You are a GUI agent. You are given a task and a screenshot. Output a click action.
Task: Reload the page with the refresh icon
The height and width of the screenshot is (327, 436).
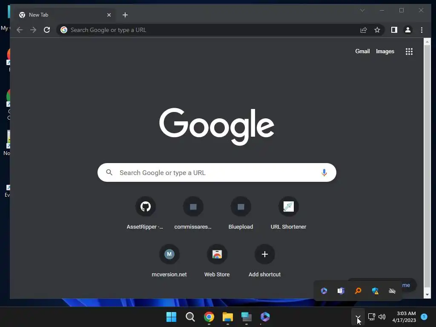(47, 30)
